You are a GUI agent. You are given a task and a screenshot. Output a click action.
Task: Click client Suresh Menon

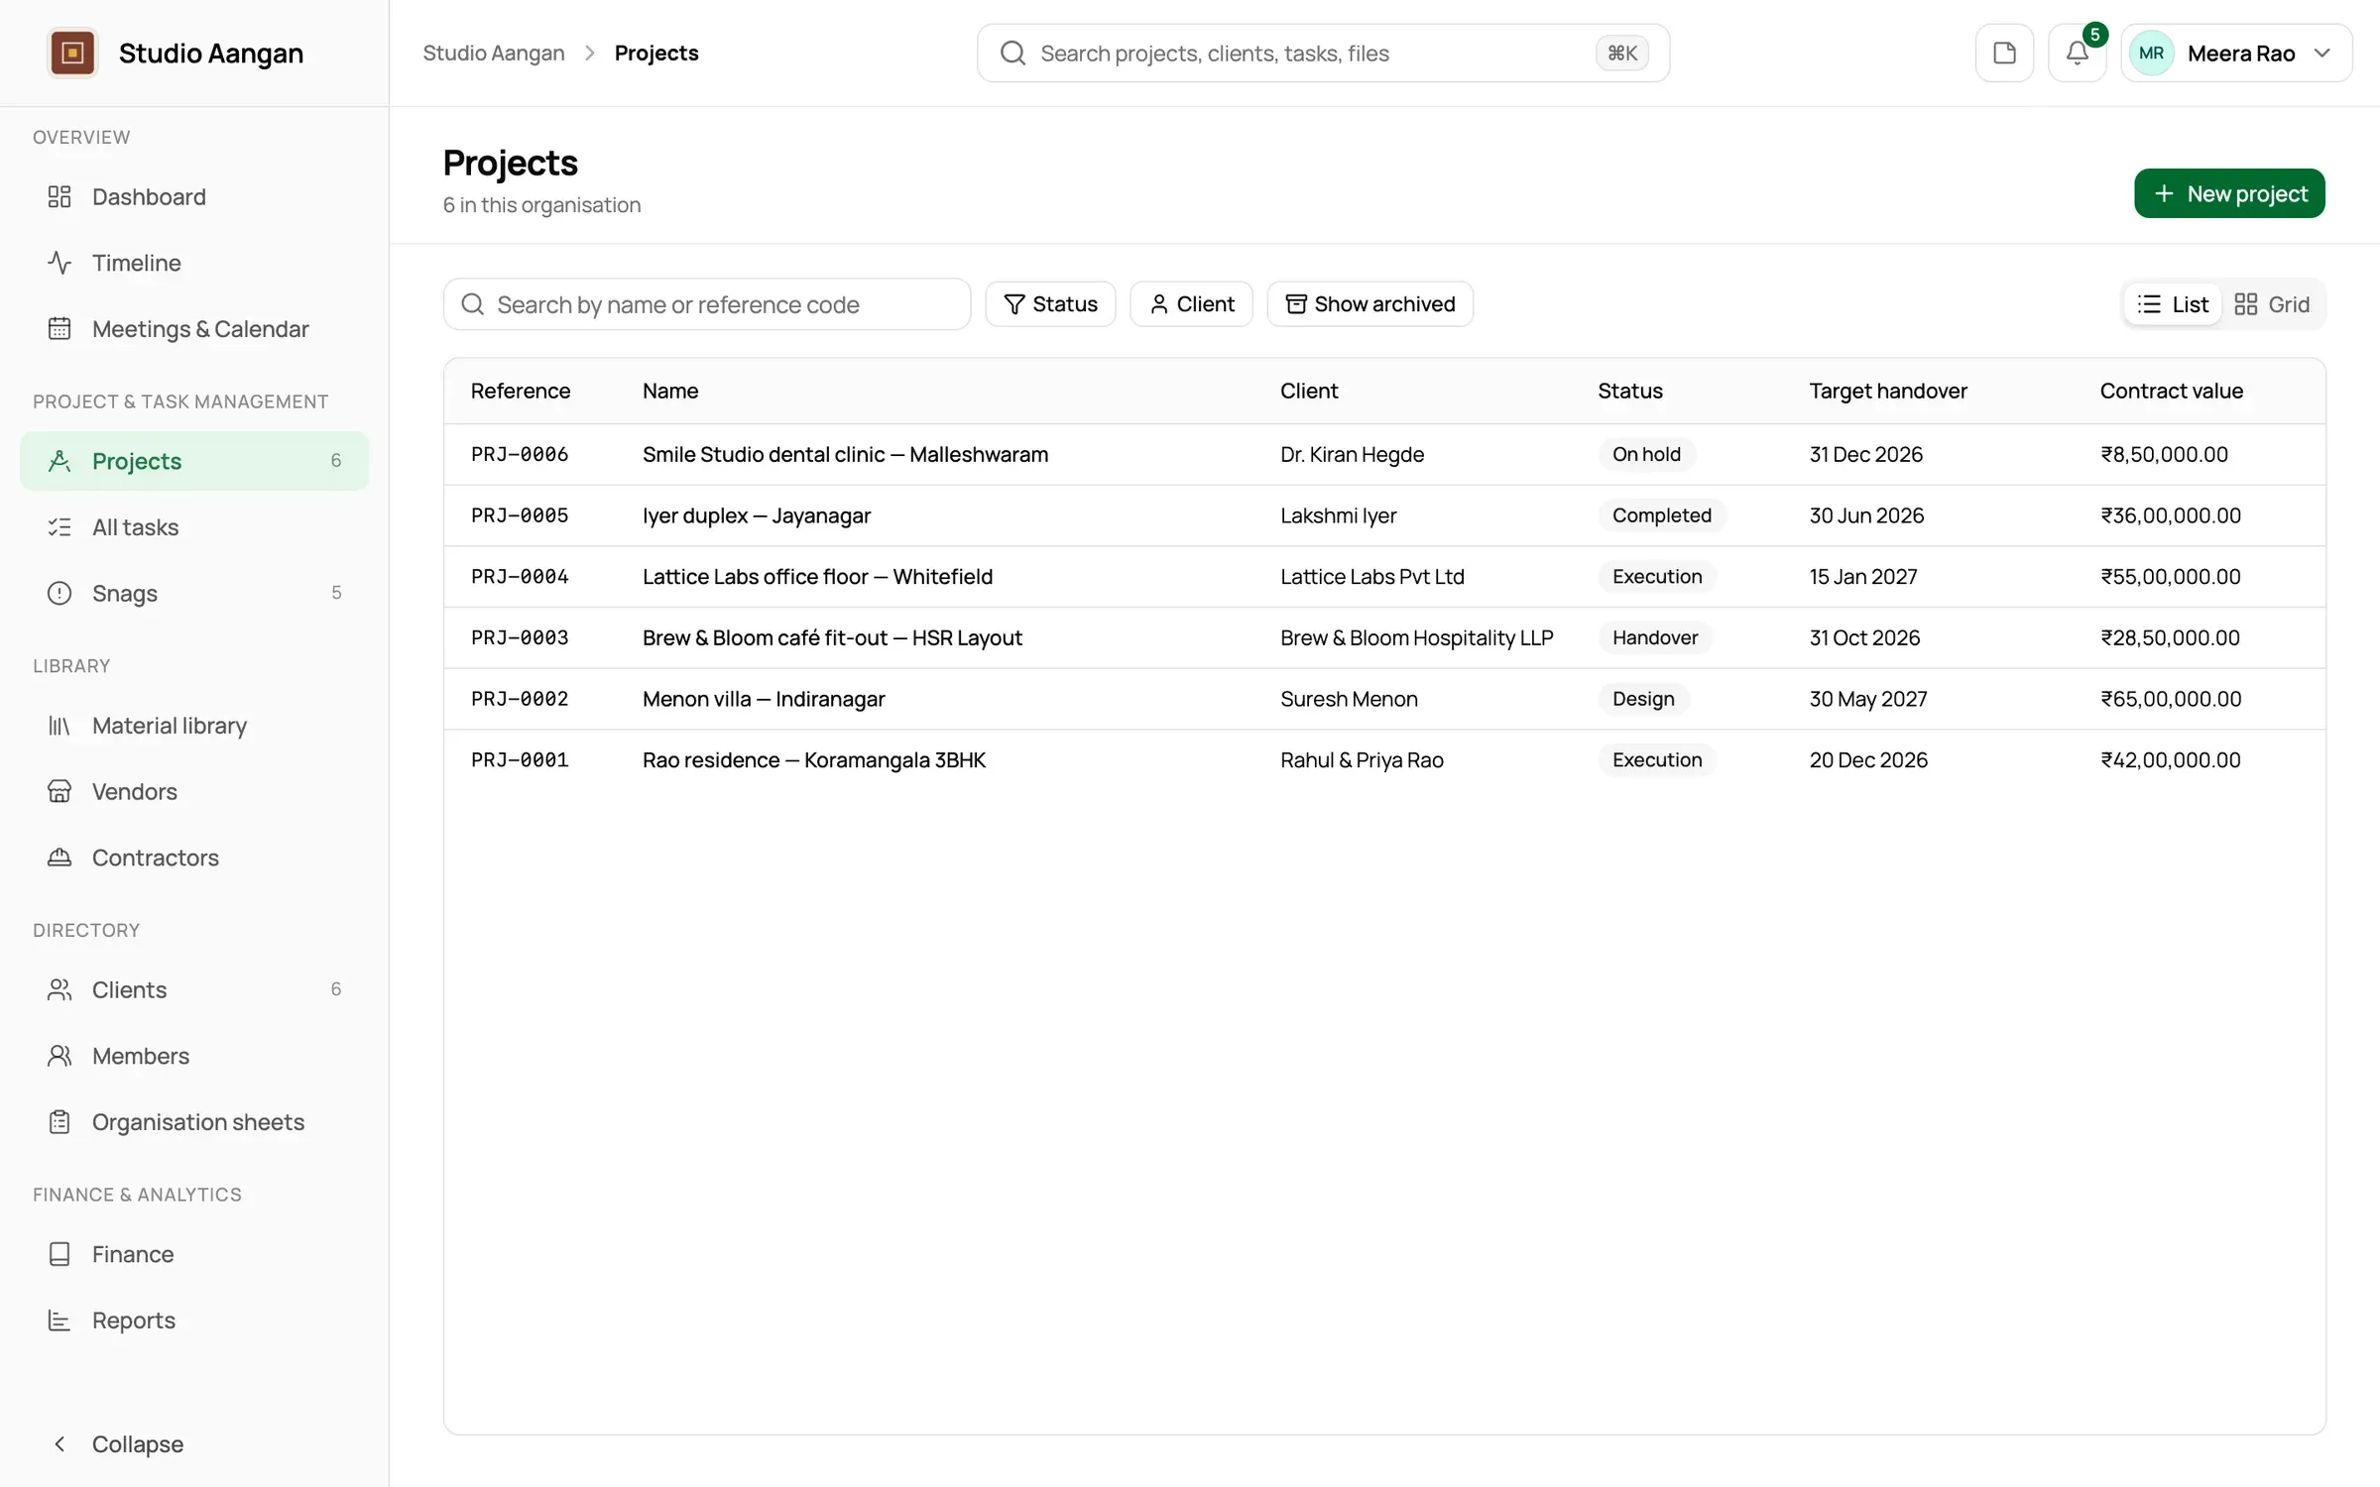tap(1349, 699)
